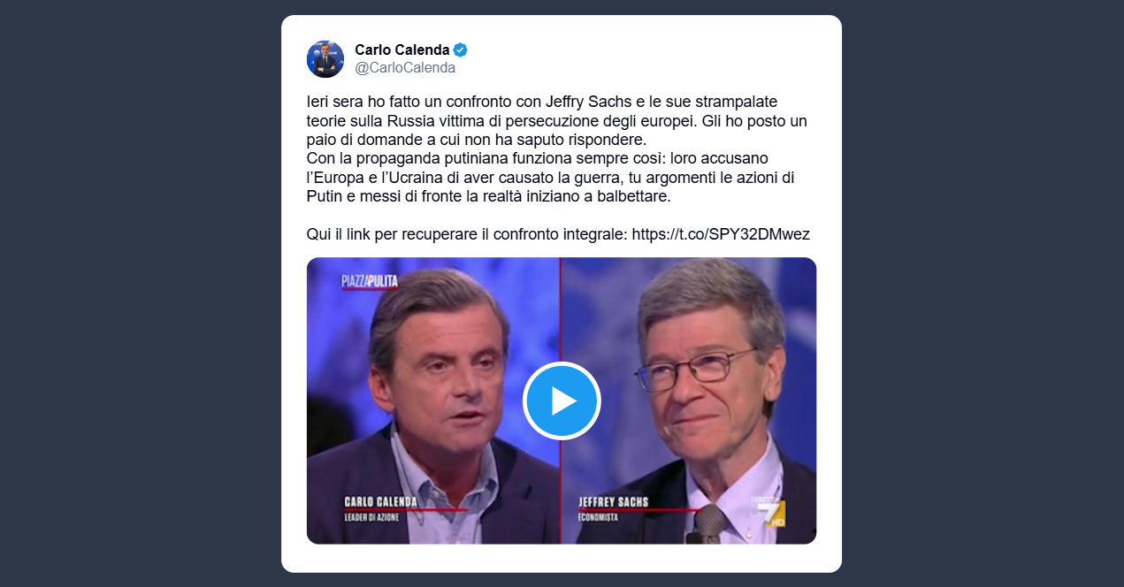Viewport: 1124px width, 587px height.
Task: Click the tweet paragraph starting 'Ieri sera'
Action: pyautogui.click(x=556, y=120)
